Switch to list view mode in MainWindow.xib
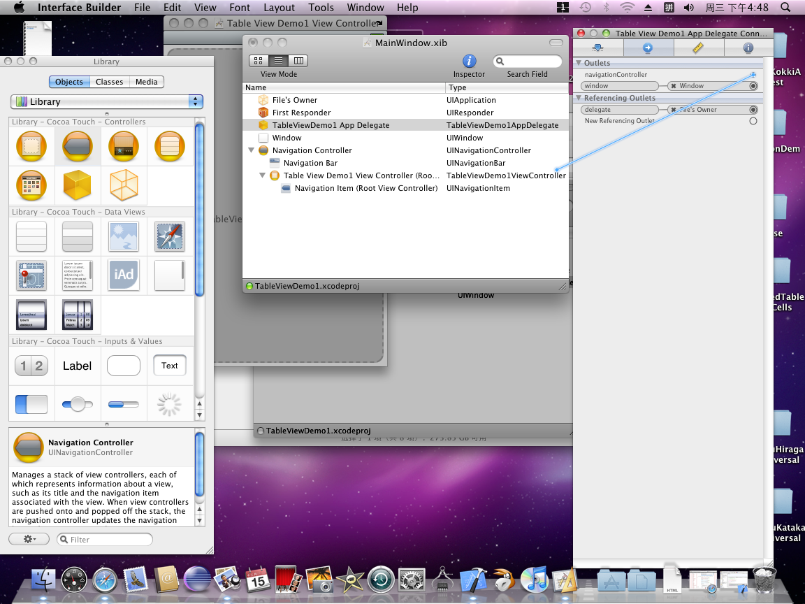The height and width of the screenshot is (604, 805). [278, 61]
